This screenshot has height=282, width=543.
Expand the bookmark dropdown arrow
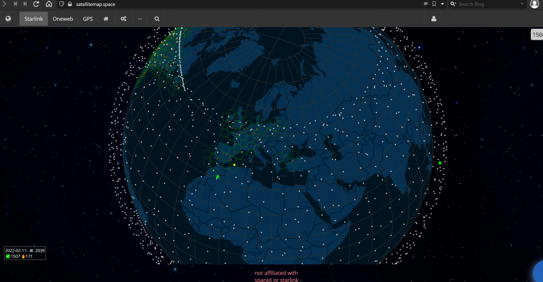pyautogui.click(x=442, y=4)
